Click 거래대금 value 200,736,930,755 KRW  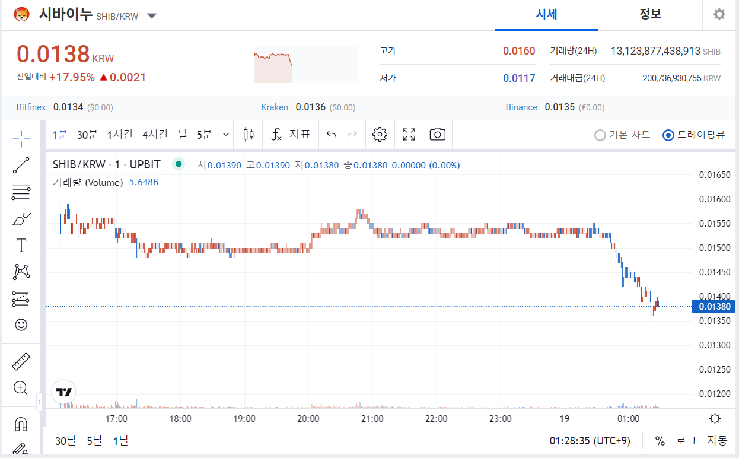click(681, 78)
